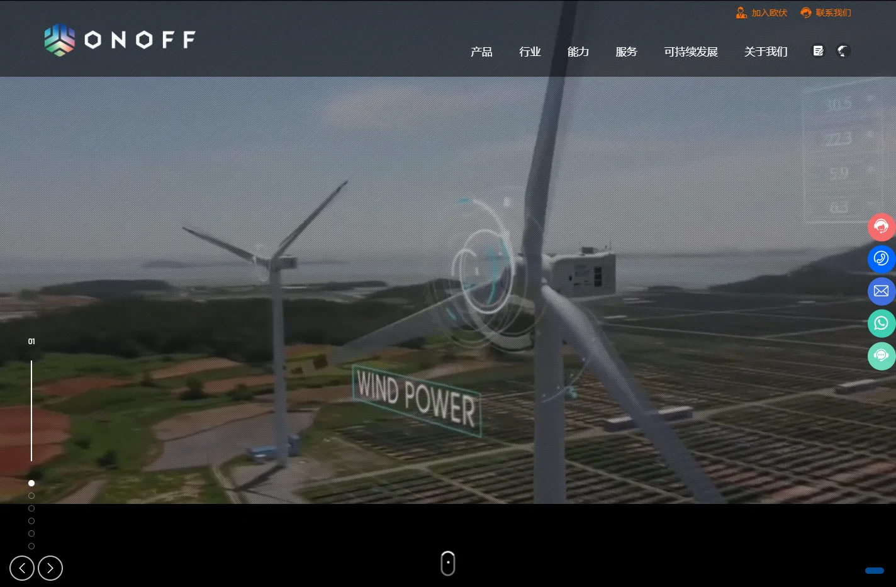The image size is (896, 587).
Task: Open the globe language selector icon
Action: [x=843, y=51]
